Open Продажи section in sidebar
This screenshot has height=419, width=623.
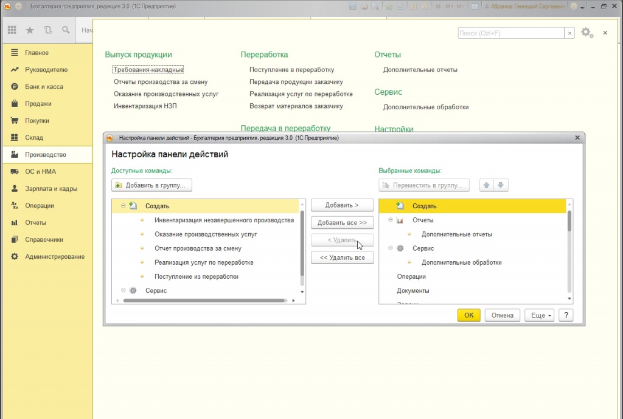(47, 104)
